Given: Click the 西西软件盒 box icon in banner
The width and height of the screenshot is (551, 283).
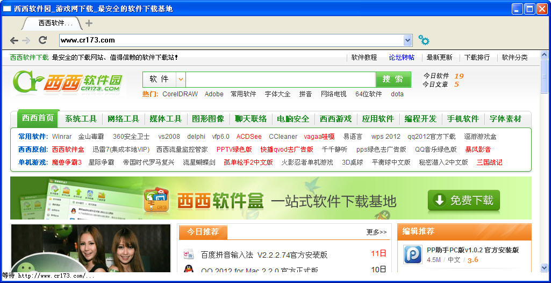Looking at the screenshot, I should point(156,199).
